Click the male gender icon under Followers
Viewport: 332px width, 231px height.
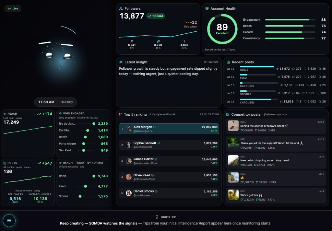pyautogui.click(x=158, y=41)
